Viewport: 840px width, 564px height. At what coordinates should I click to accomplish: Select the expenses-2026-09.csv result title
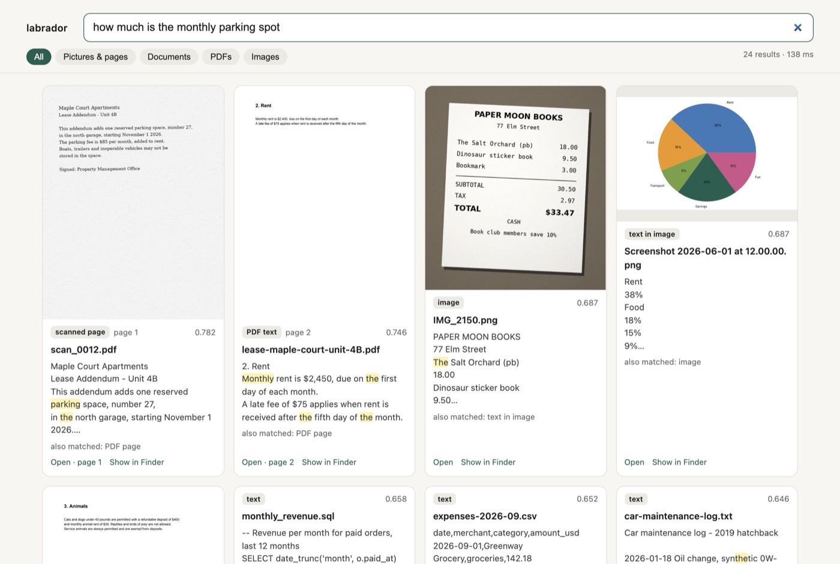(x=485, y=516)
